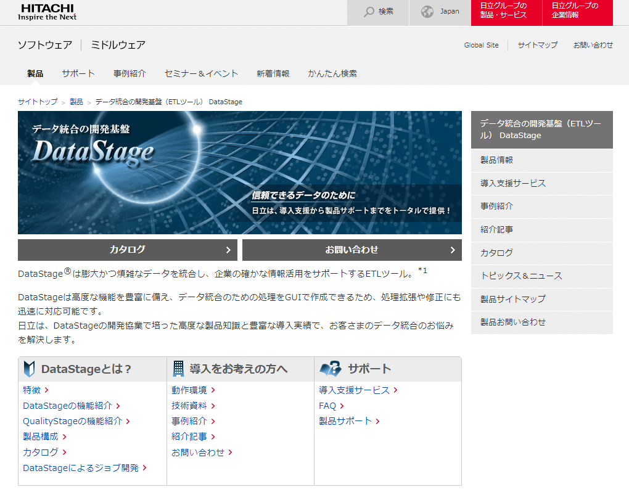Open 紹介記事 in the sidebar
This screenshot has width=629, height=492.
542,230
